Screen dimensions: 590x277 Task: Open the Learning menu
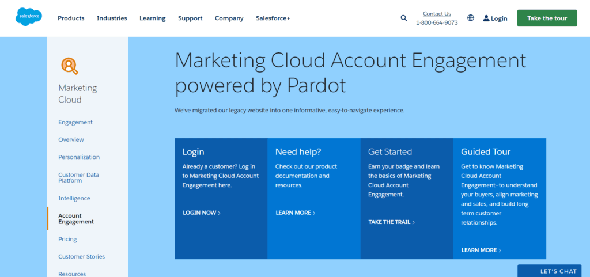(x=152, y=18)
